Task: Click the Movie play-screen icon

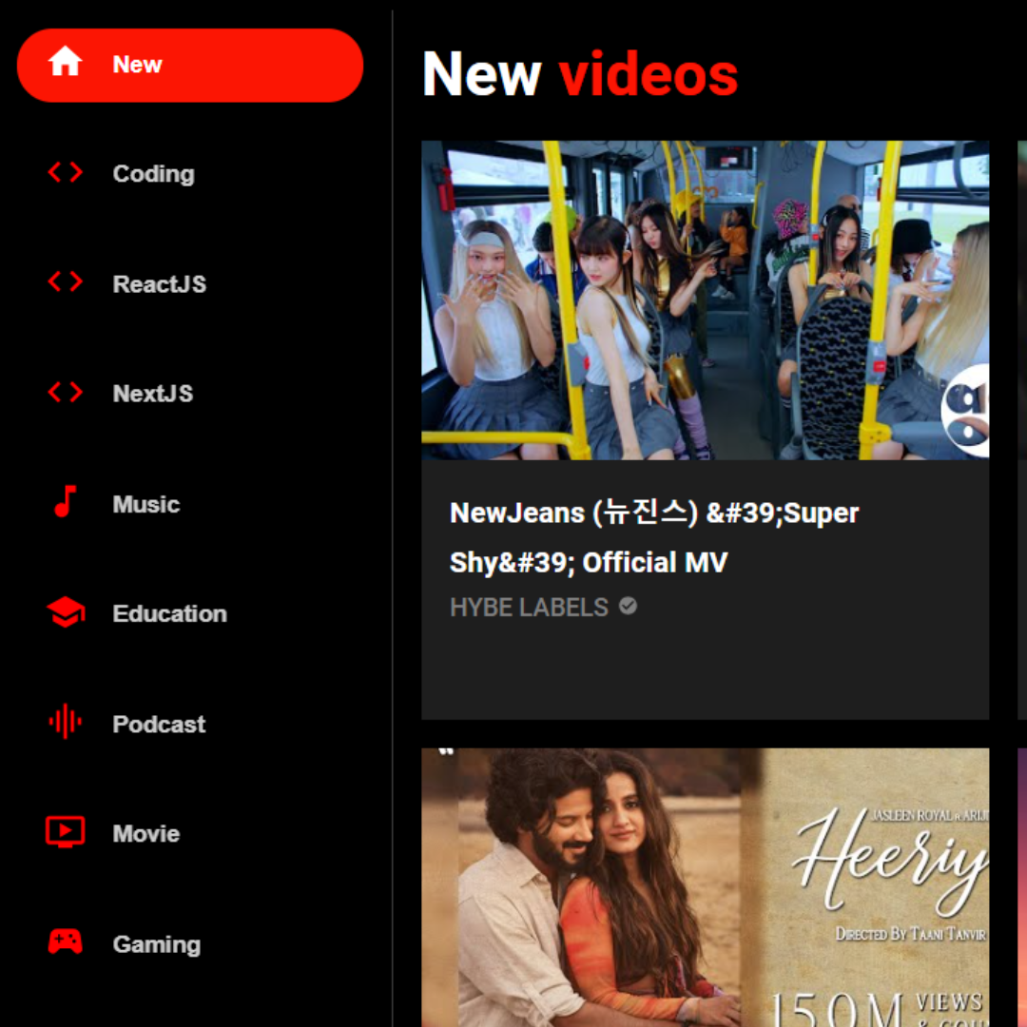Action: 65,832
